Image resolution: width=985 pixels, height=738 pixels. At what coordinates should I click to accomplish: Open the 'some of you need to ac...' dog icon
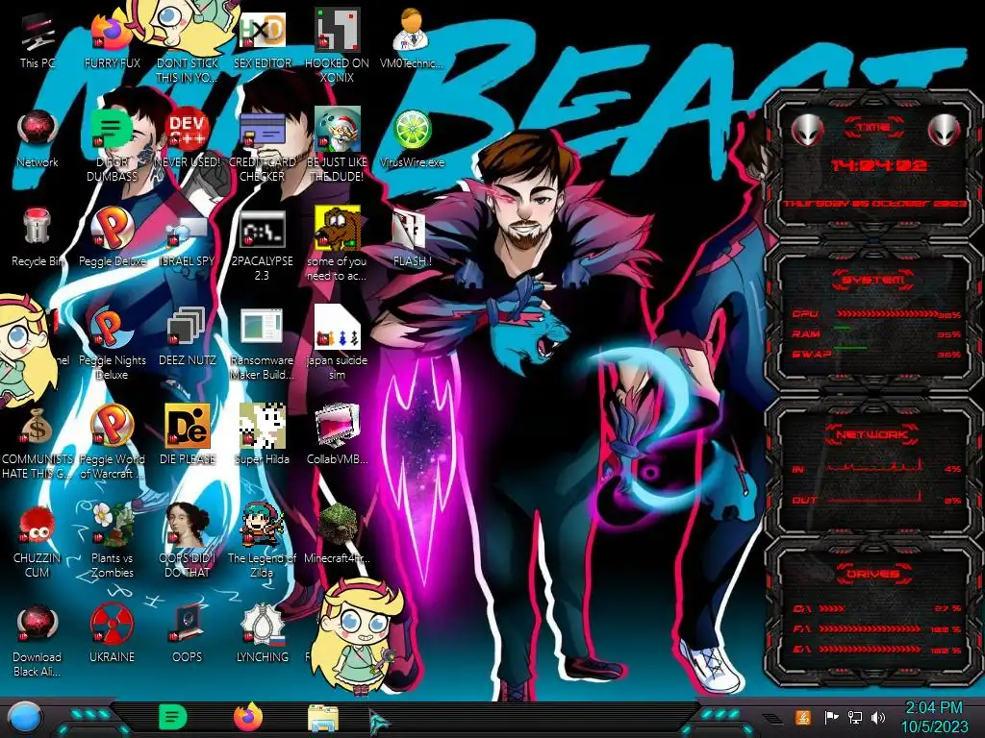click(x=338, y=229)
